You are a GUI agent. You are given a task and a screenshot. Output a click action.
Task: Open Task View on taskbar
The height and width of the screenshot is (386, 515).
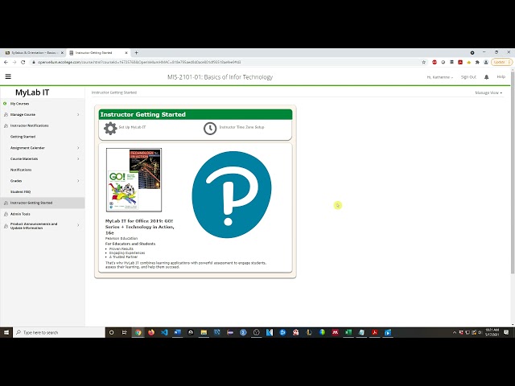coord(125,332)
